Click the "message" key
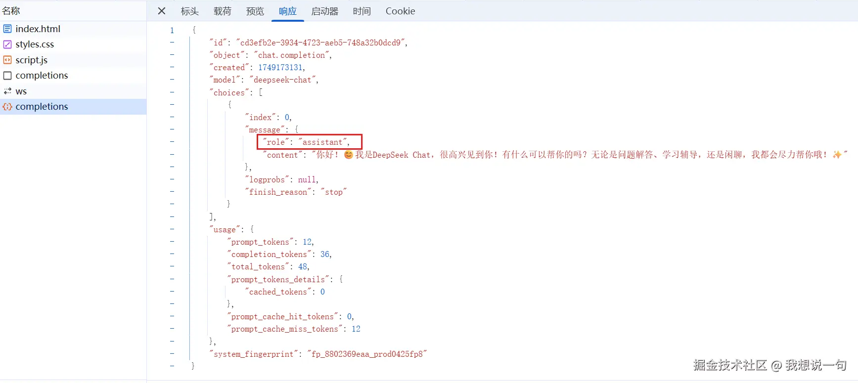The image size is (858, 383). pos(265,129)
